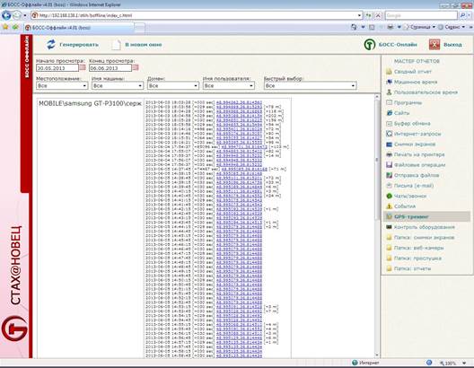Screen dimensions: 474x368
Task: Click the red Выход exit icon
Action: pyautogui.click(x=434, y=44)
